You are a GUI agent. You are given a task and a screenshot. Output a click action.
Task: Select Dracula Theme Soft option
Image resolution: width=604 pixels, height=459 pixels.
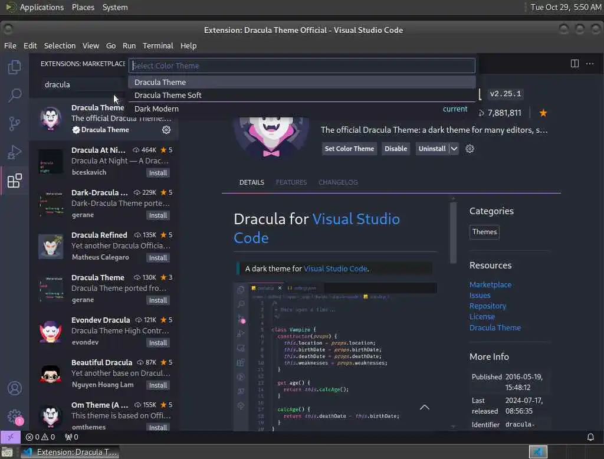point(302,95)
